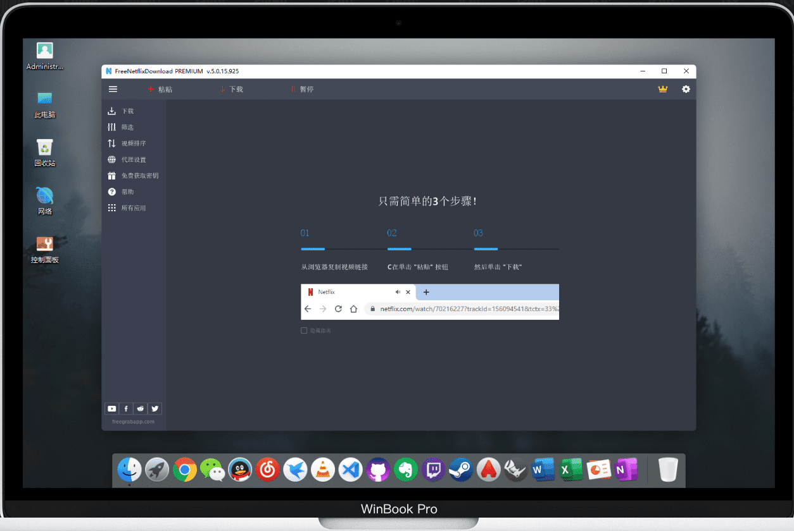This screenshot has width=794, height=531.
Task: Open OneNote from the dock
Action: [626, 470]
